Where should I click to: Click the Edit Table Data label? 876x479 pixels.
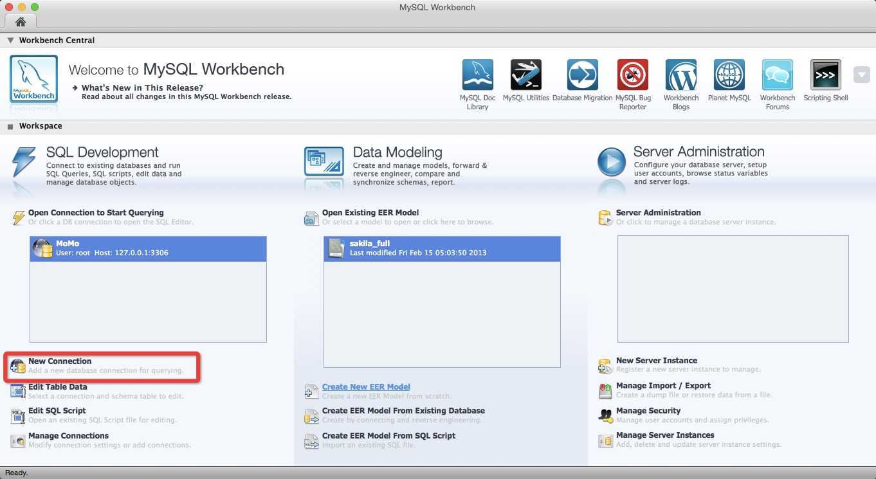click(x=58, y=387)
